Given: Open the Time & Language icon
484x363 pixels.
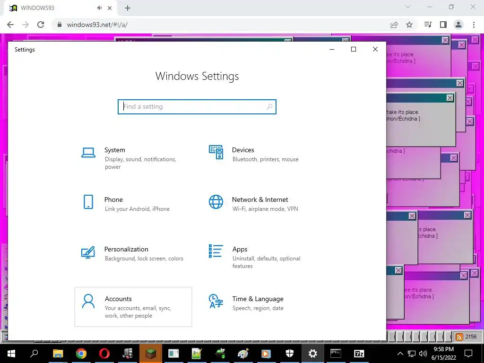Looking at the screenshot, I should (x=216, y=301).
